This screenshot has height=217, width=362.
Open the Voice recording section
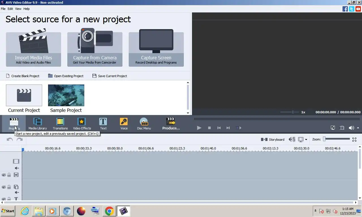pyautogui.click(x=124, y=124)
